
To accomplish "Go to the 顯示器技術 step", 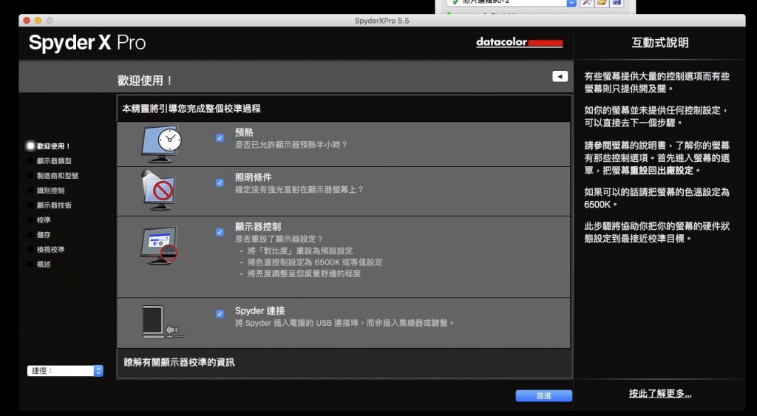I will tap(54, 205).
